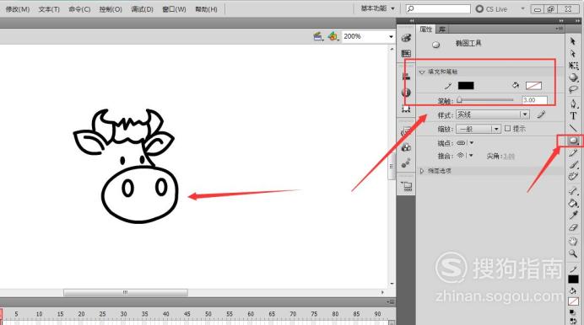This screenshot has width=584, height=325.
Task: Select the Text (T) tool
Action: click(x=573, y=116)
